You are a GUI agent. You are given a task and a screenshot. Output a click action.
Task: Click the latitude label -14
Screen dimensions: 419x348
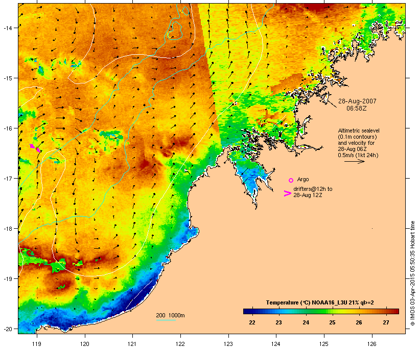(8, 28)
